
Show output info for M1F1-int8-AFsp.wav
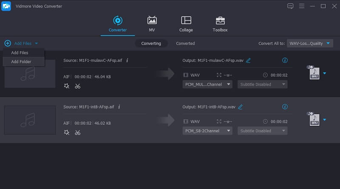pyautogui.click(x=285, y=107)
